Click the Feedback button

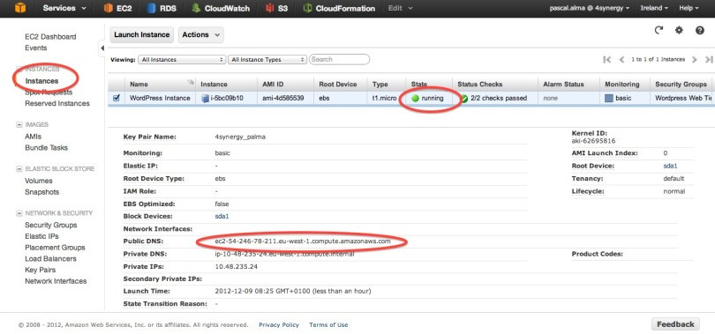pos(675,324)
